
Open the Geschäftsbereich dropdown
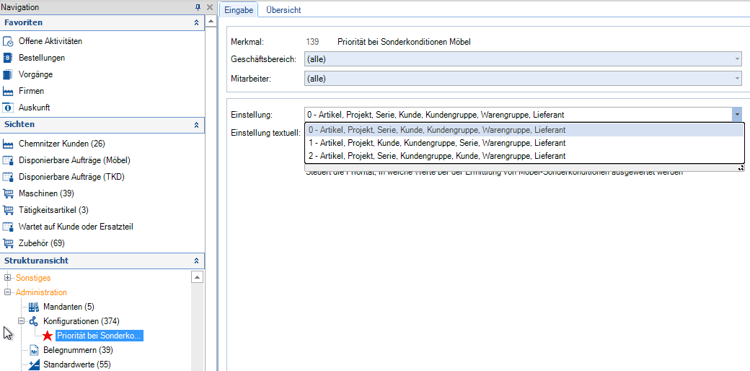click(x=737, y=59)
